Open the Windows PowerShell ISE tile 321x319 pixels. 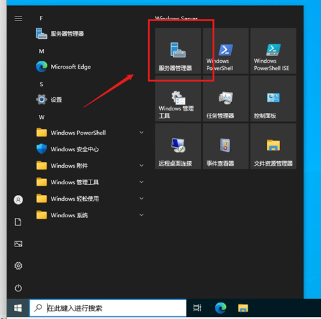click(273, 51)
